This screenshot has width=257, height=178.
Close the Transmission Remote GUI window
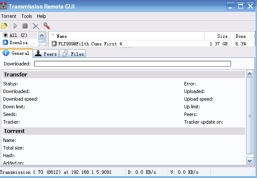(x=251, y=6)
